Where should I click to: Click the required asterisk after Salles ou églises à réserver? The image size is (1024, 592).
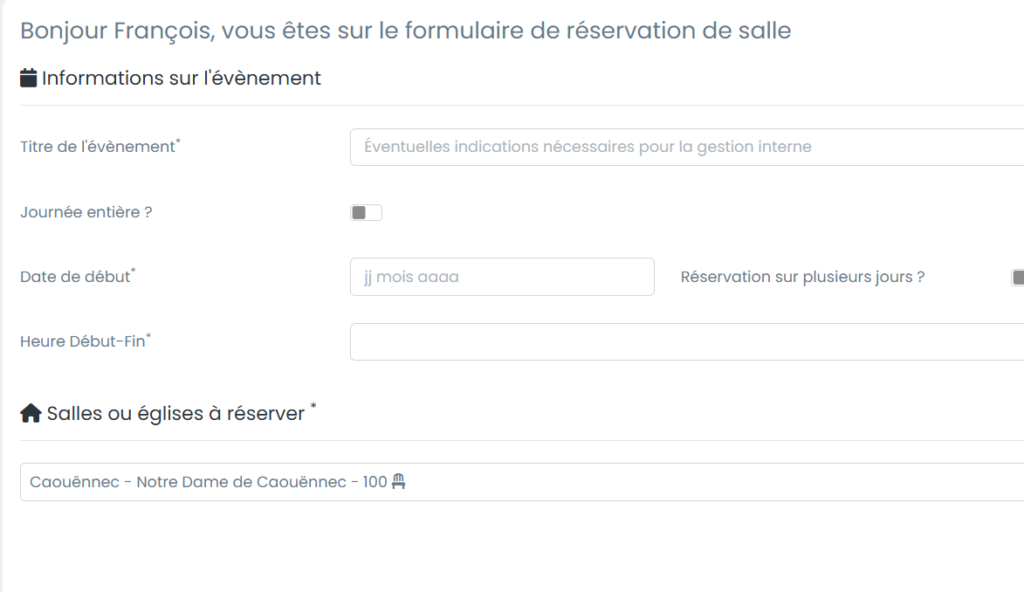[313, 407]
